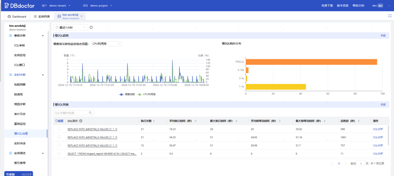Screen dimensions: 394x176
Task: Click the 免费下载 link
Action: click(327, 5)
